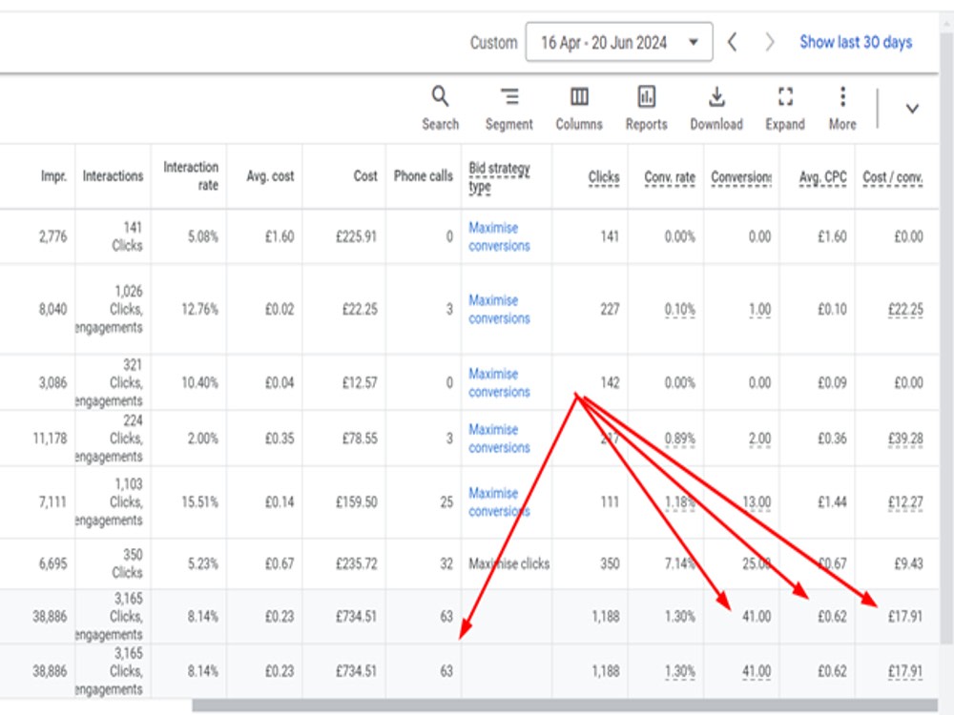Screen dimensions: 954x715
Task: Click the 0.10% conversion rate value
Action: point(679,310)
